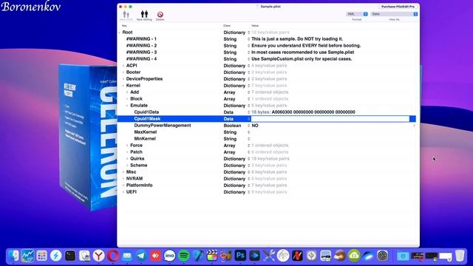Viewport: 473px width, 266px height.
Task: Click the Class column header
Action: [x=227, y=26]
